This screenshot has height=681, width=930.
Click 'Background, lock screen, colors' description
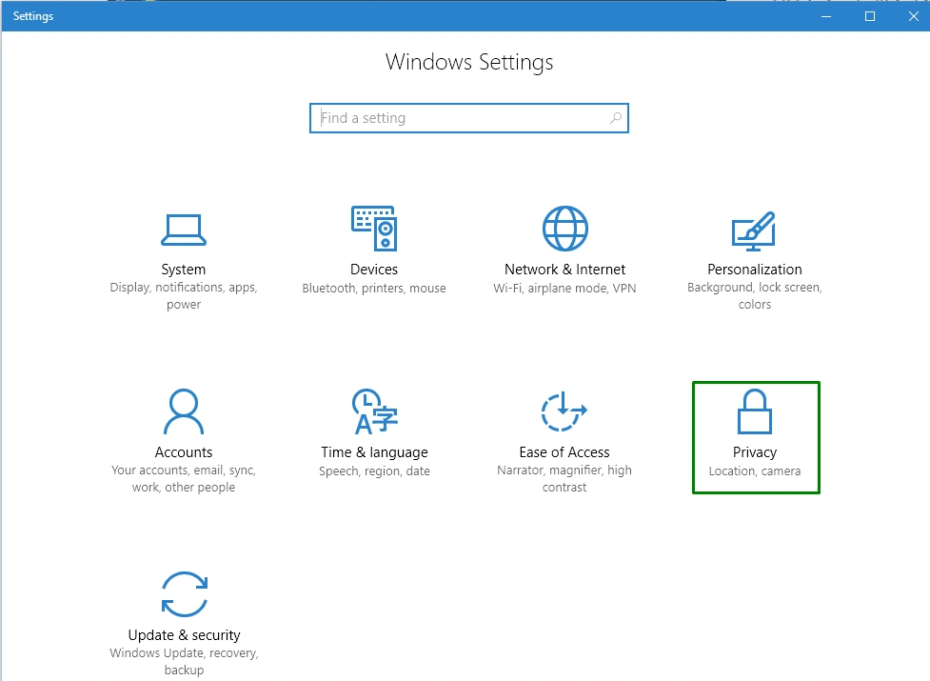coord(755,295)
